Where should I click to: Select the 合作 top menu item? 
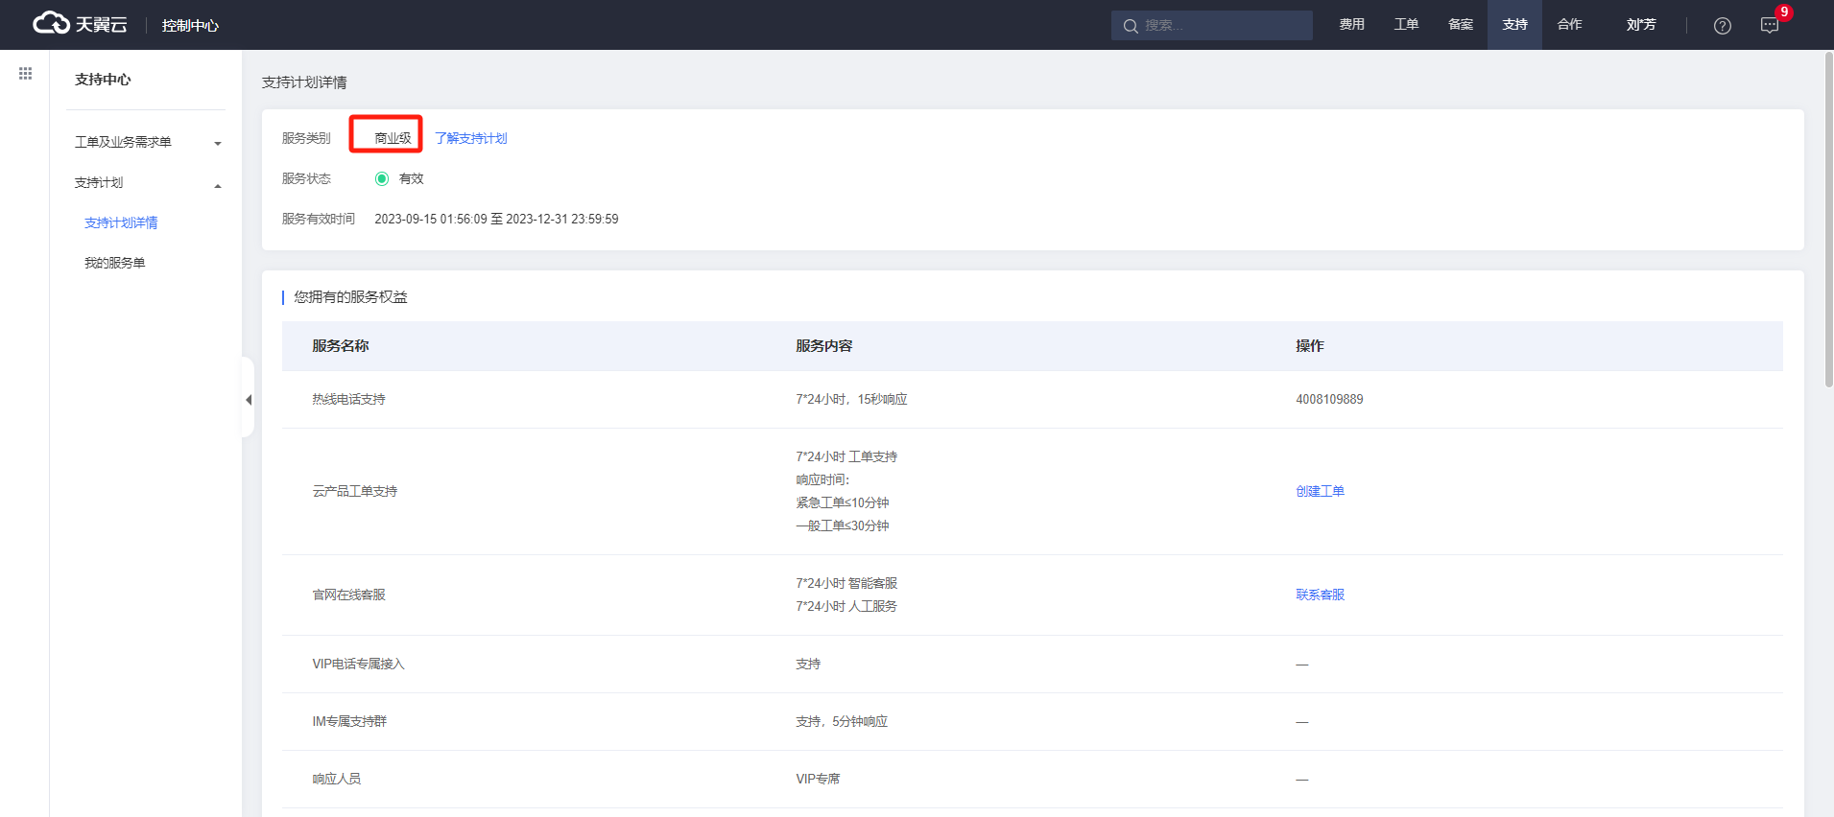coord(1569,25)
